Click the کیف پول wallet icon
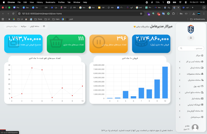The width and height of the screenshot is (207, 134). 202,86
